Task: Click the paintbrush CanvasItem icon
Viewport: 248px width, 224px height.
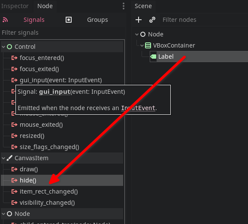Action: (x=9, y=158)
